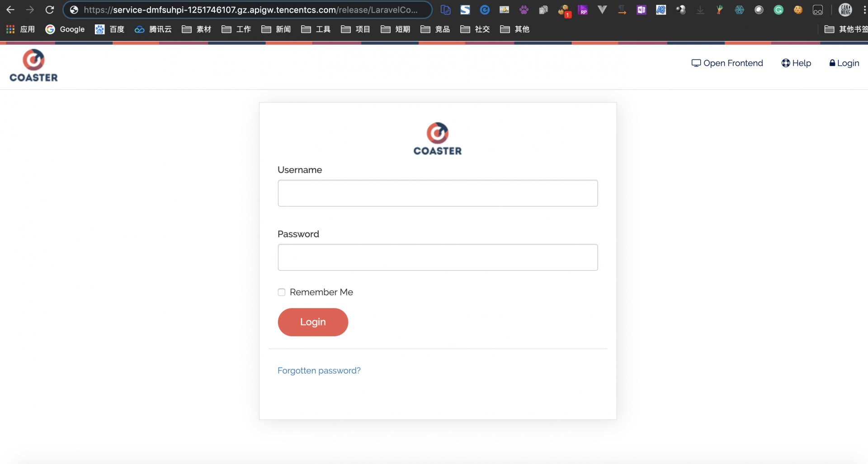Screen dimensions: 868x464
Task: Open the 项目 bookmarks folder
Action: tap(356, 29)
